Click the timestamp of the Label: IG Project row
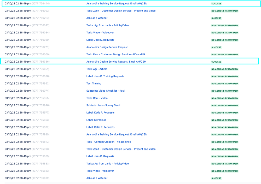This screenshot has height=184, width=261. click(x=18, y=120)
